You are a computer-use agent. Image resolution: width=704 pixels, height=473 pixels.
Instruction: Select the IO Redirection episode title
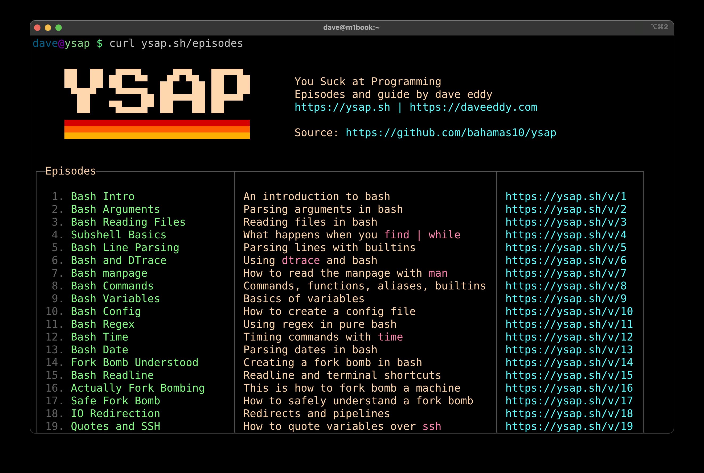(115, 413)
